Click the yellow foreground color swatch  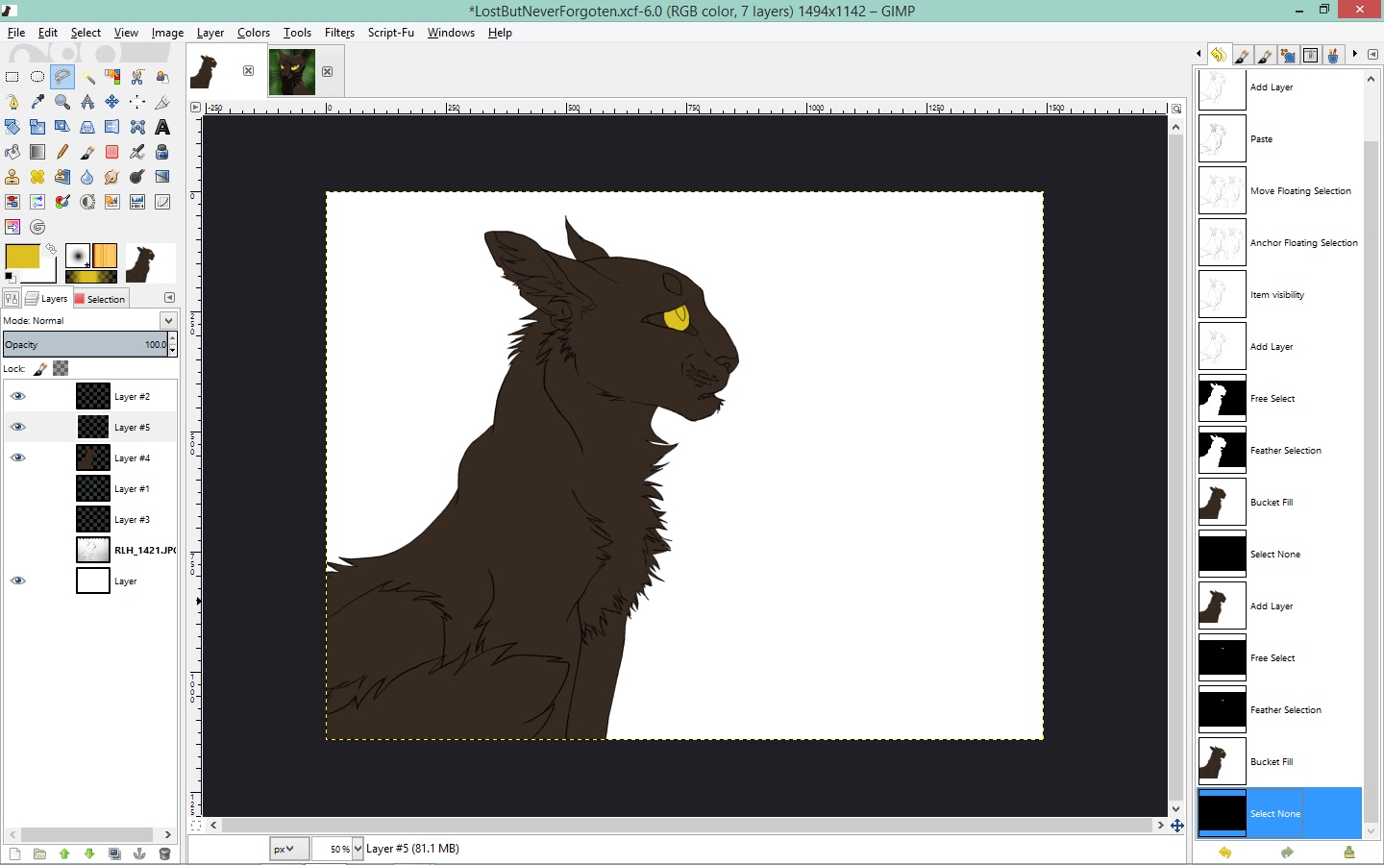[x=22, y=257]
